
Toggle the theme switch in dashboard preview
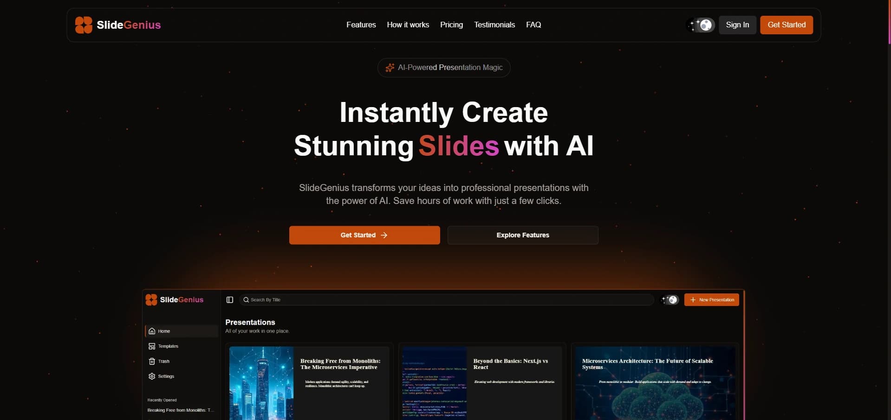click(670, 300)
